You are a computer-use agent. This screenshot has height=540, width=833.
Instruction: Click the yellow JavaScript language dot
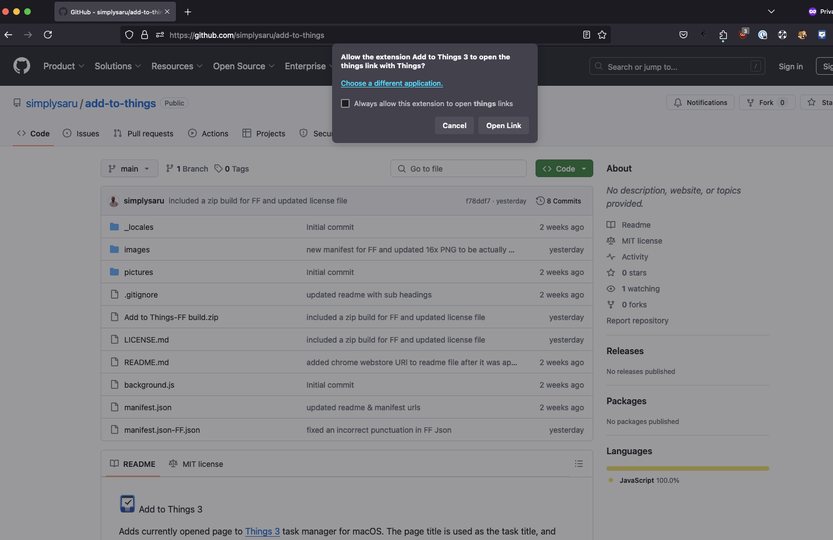(611, 480)
